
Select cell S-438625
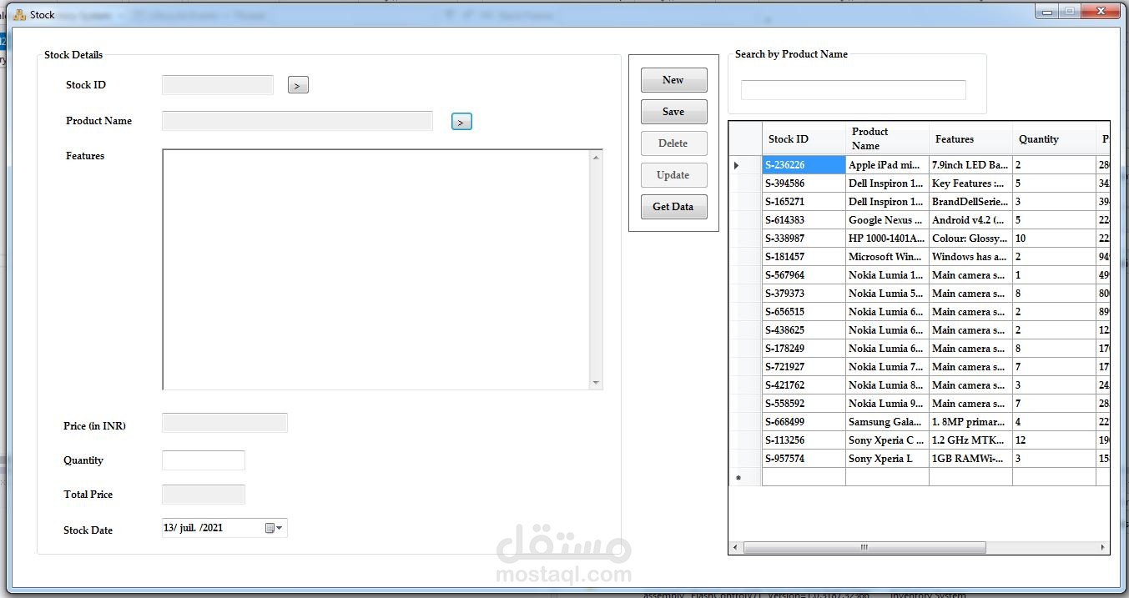coord(804,330)
